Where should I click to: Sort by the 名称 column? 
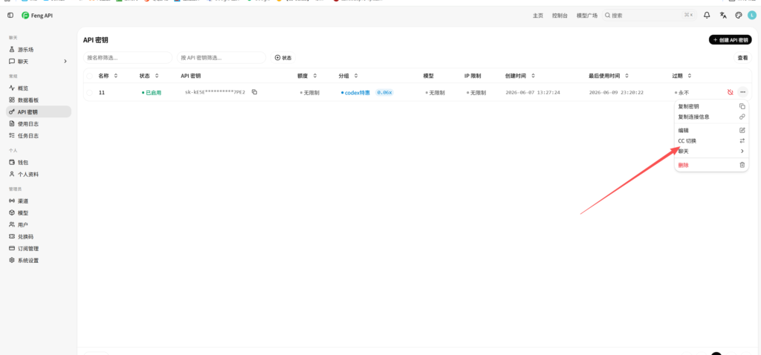[108, 76]
